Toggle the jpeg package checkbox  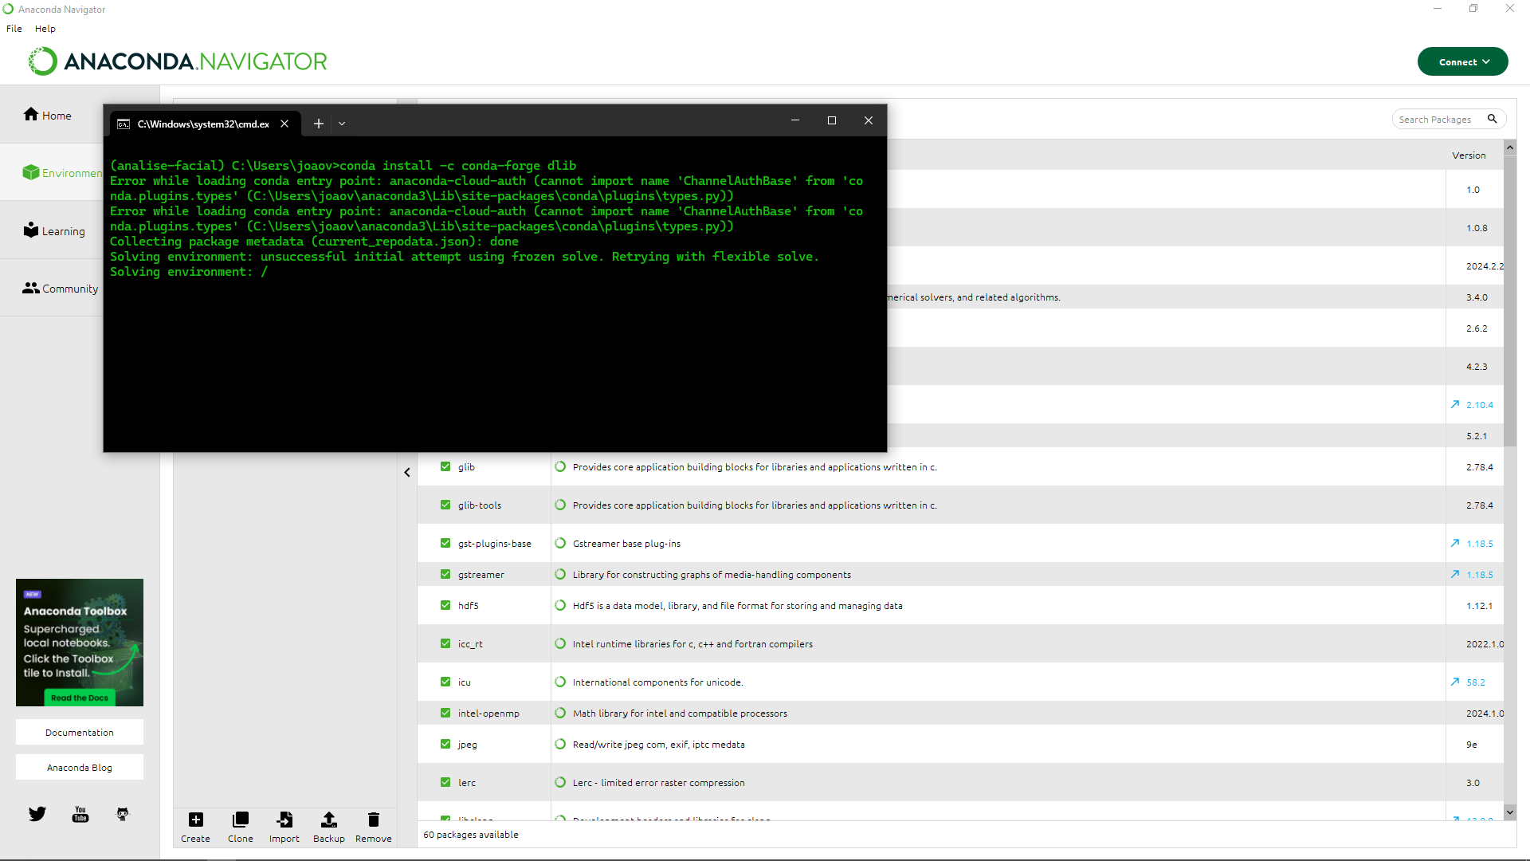(x=445, y=745)
